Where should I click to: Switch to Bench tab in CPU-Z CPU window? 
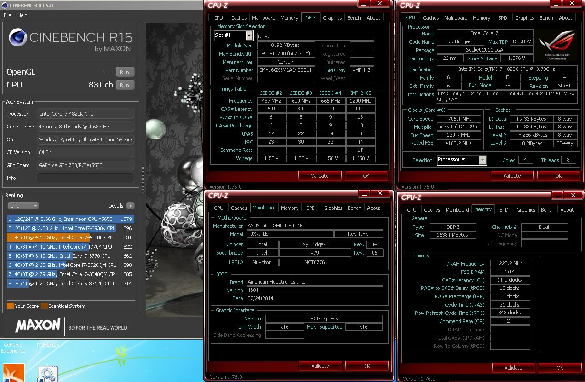pyautogui.click(x=546, y=18)
